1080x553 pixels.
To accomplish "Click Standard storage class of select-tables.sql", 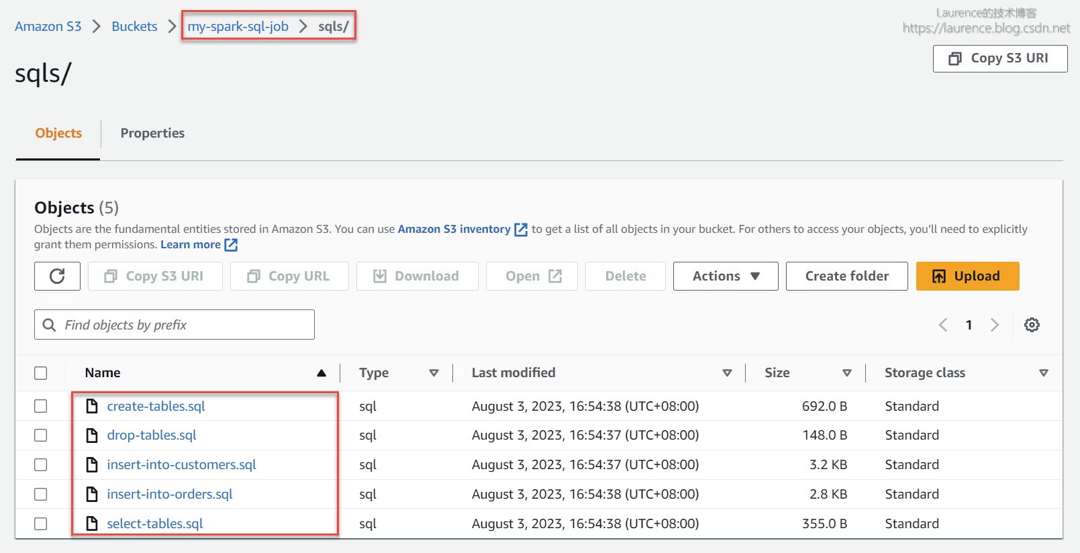I will click(x=912, y=523).
